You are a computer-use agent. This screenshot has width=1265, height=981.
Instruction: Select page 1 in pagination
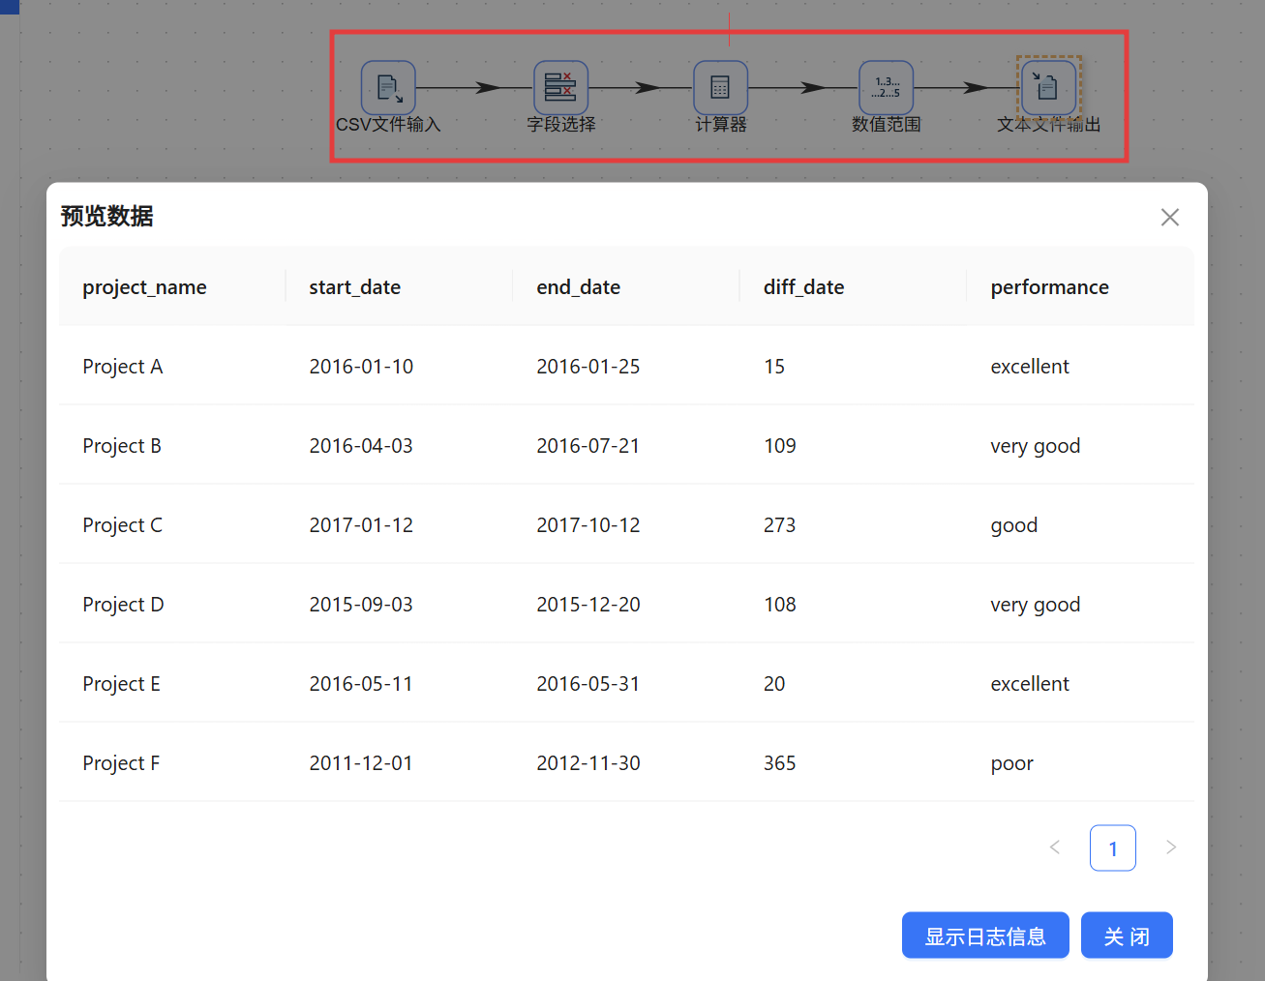(x=1113, y=847)
